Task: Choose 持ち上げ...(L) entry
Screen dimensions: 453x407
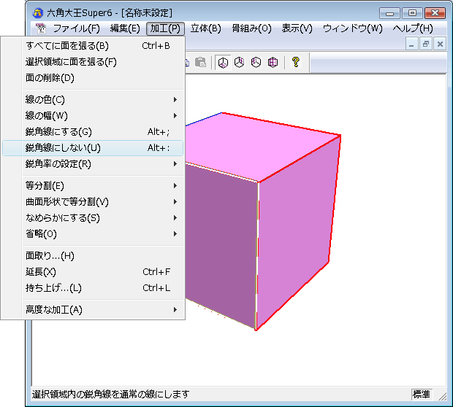Action: tap(93, 288)
